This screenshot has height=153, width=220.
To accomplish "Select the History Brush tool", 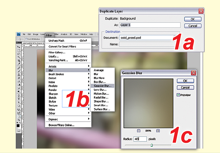I will pyautogui.click(x=19, y=78).
